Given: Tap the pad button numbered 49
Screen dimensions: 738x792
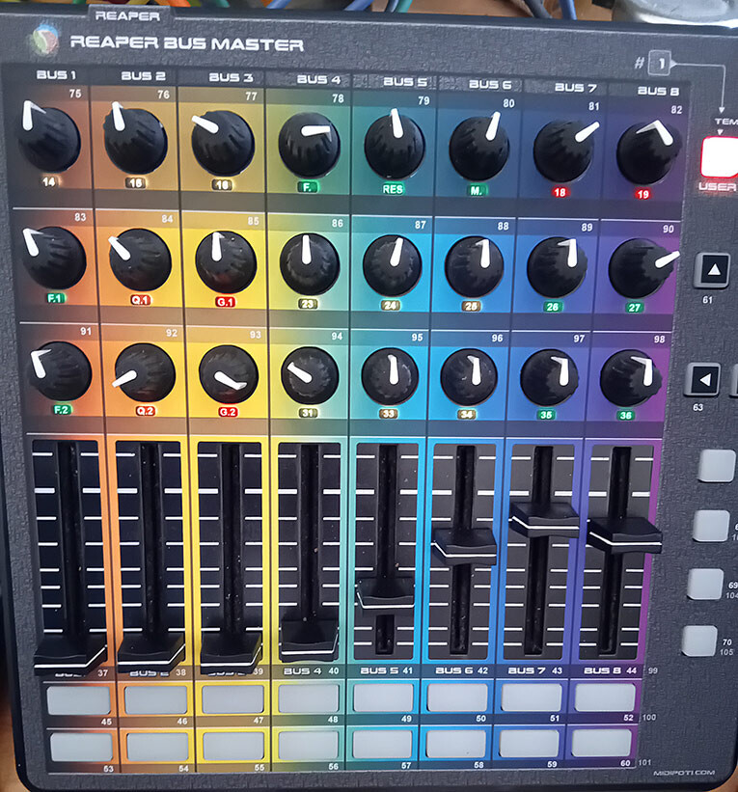Looking at the screenshot, I should pyautogui.click(x=383, y=697).
